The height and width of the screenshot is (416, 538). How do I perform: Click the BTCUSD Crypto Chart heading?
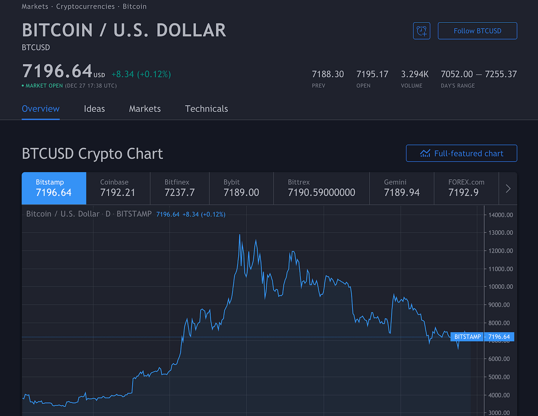tap(92, 153)
